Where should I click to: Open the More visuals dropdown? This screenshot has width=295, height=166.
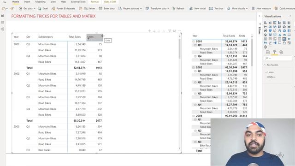point(247,9)
